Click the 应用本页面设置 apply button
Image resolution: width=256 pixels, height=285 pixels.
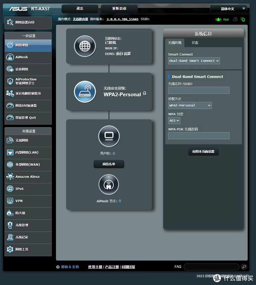pyautogui.click(x=204, y=152)
